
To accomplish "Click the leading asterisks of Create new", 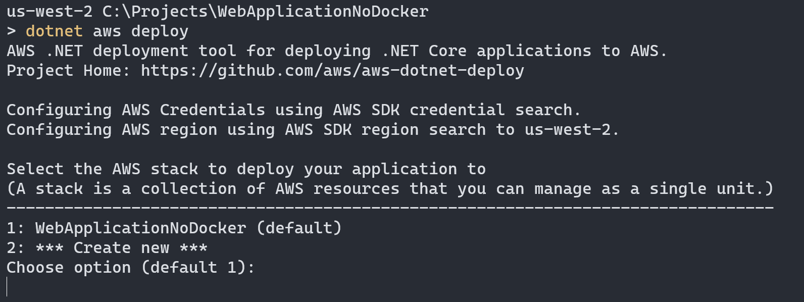I will point(49,248).
